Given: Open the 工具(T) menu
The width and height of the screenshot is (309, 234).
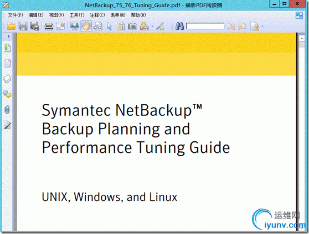Looking at the screenshot, I should tap(77, 15).
